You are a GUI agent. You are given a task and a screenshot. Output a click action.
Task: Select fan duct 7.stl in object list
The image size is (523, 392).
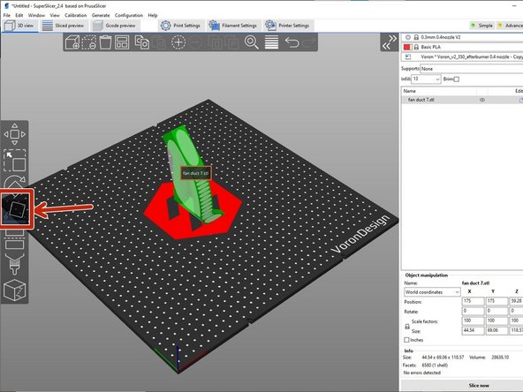[421, 100]
